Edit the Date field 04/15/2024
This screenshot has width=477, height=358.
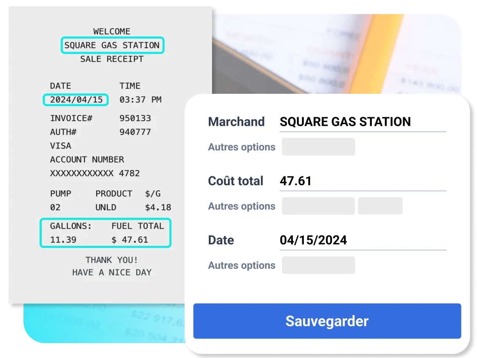[363, 240]
